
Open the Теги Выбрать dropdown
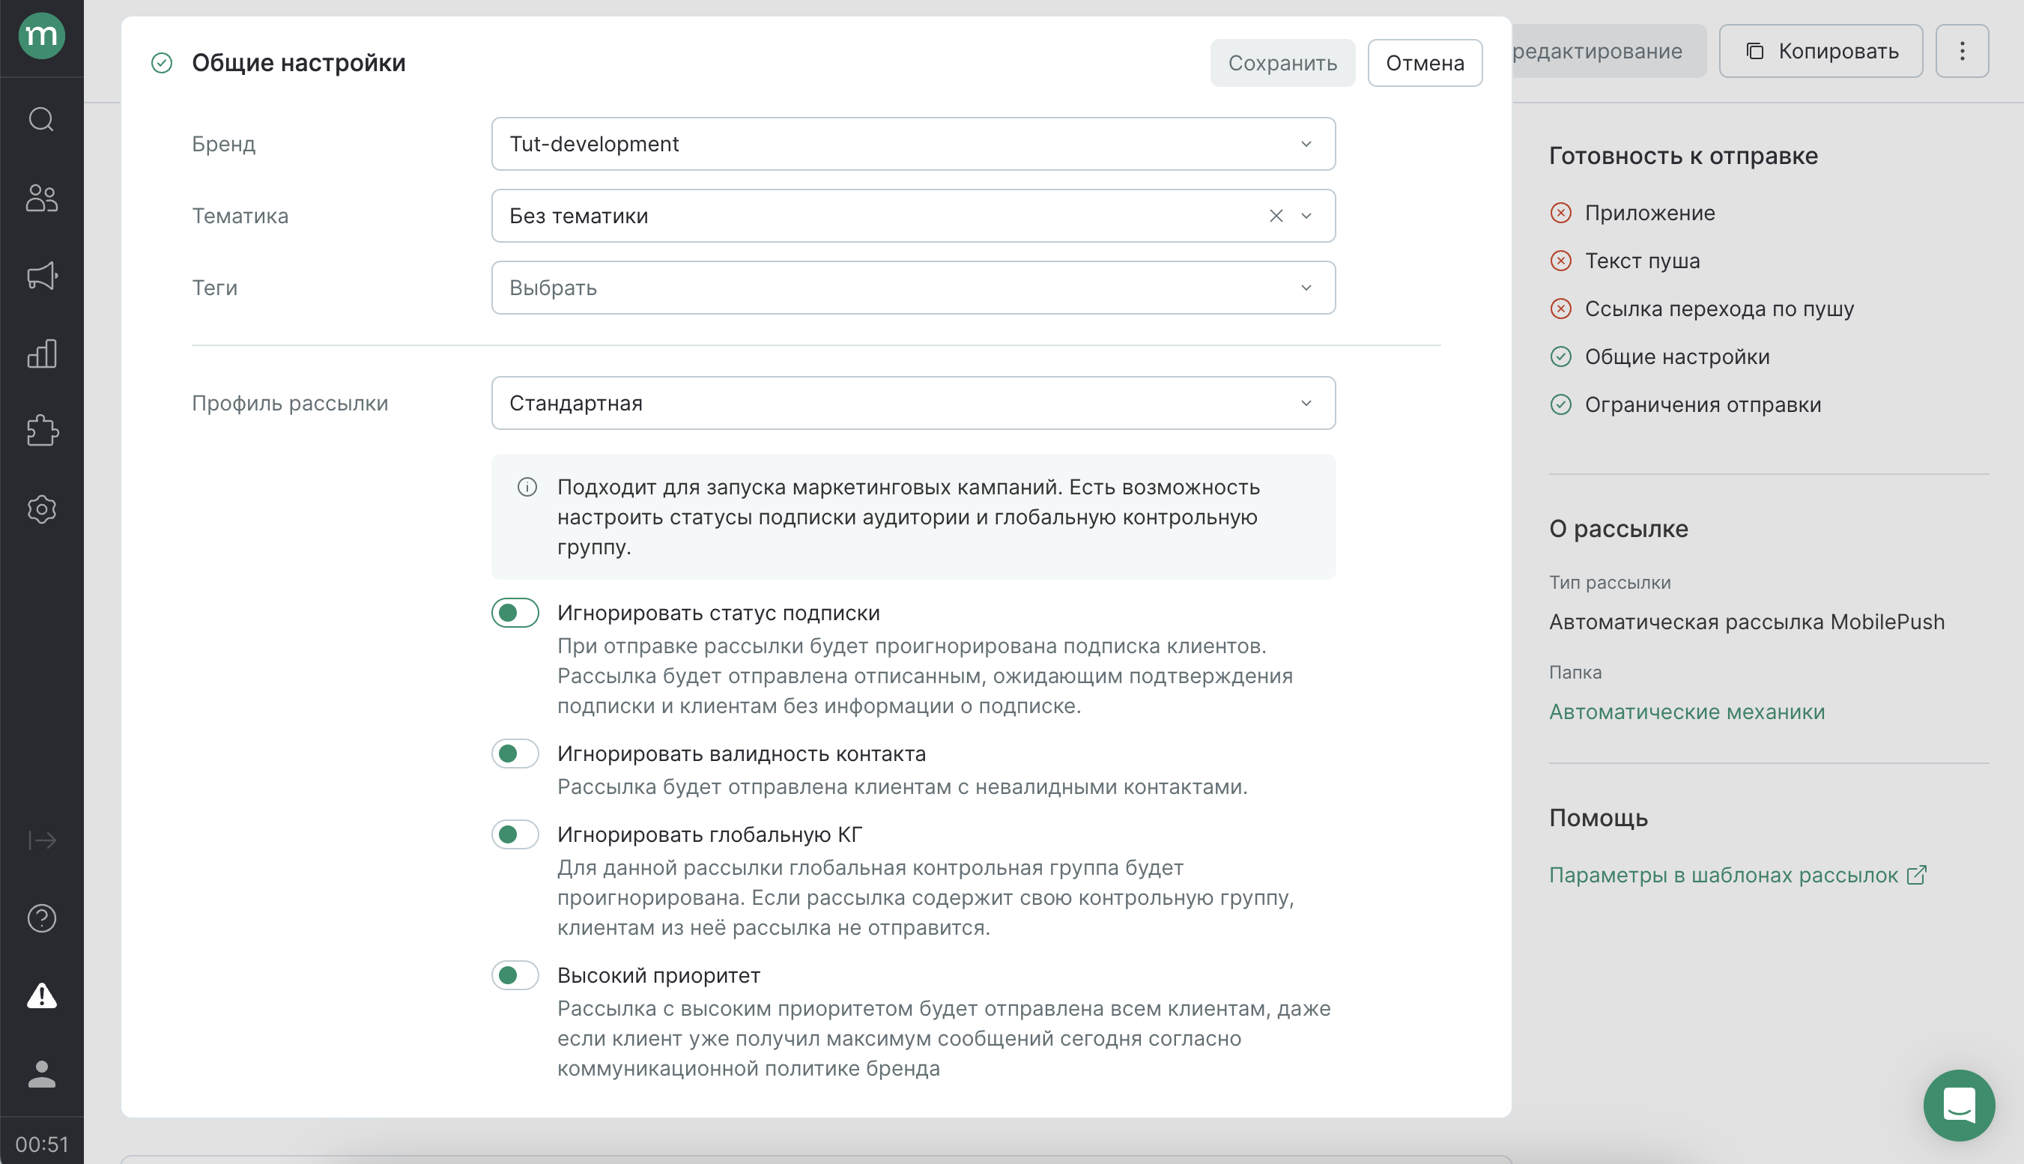pos(913,288)
